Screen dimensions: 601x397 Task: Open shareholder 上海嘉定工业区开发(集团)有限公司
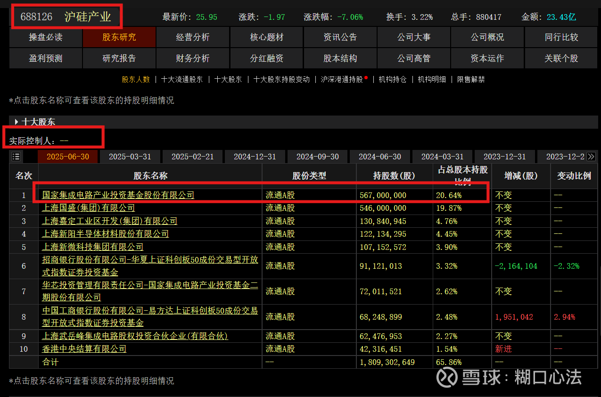[109, 221]
